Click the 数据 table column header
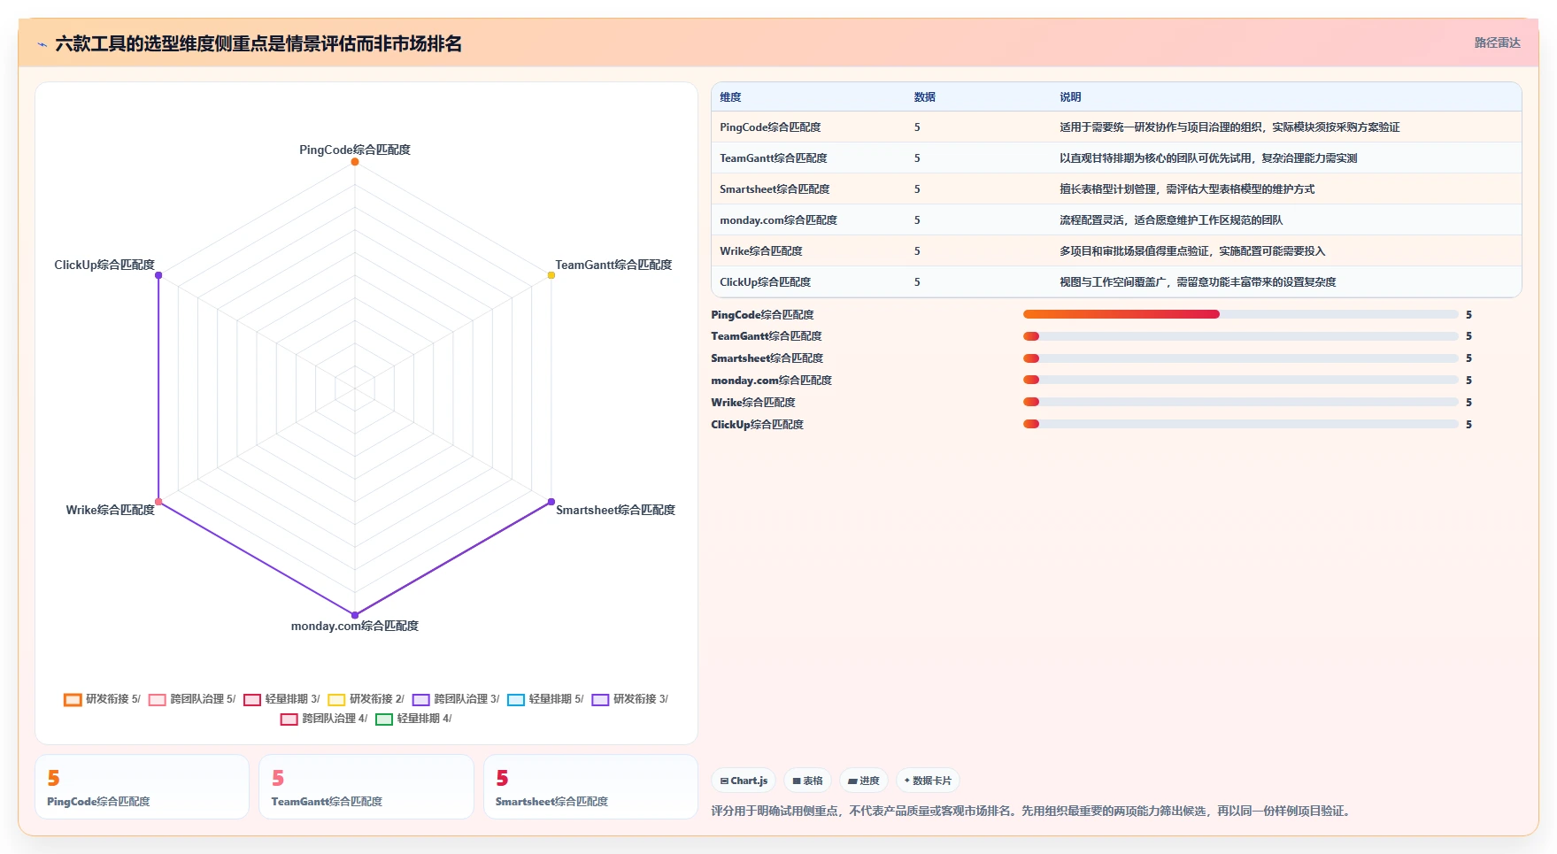 [x=925, y=97]
